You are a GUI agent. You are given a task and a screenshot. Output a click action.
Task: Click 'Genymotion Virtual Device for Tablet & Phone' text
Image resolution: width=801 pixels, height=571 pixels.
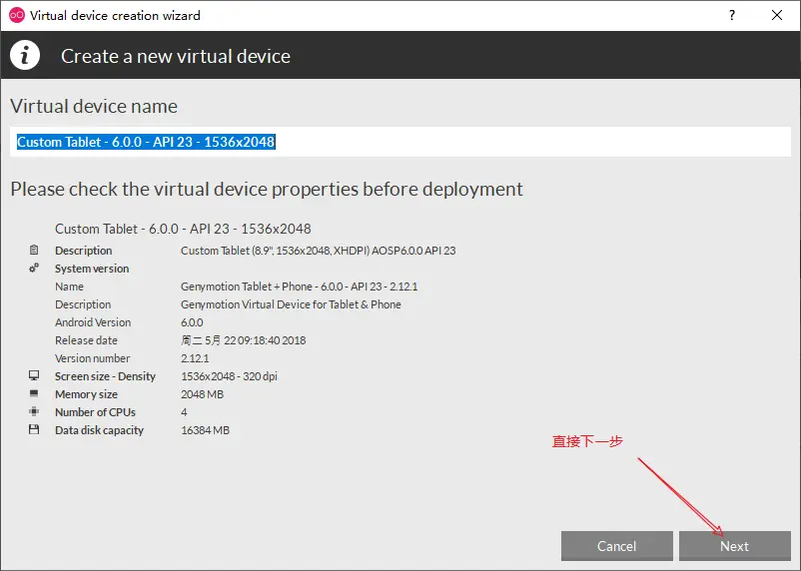coord(291,304)
